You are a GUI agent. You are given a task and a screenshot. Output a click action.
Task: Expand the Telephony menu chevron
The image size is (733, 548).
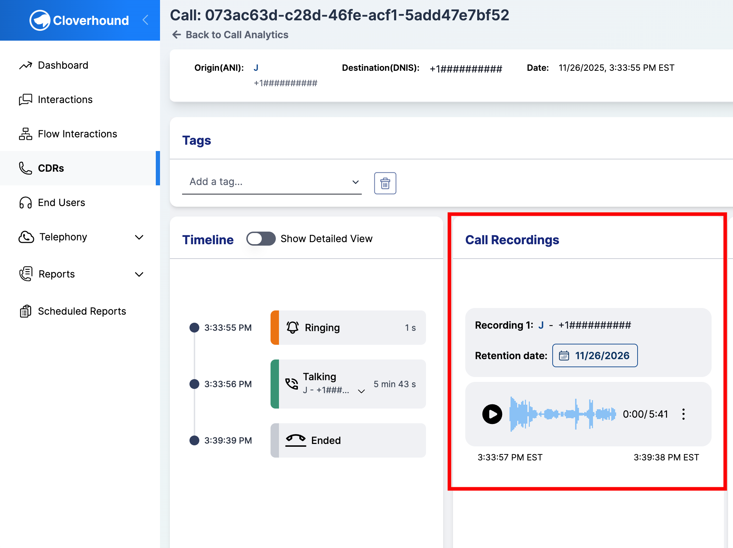pos(139,237)
